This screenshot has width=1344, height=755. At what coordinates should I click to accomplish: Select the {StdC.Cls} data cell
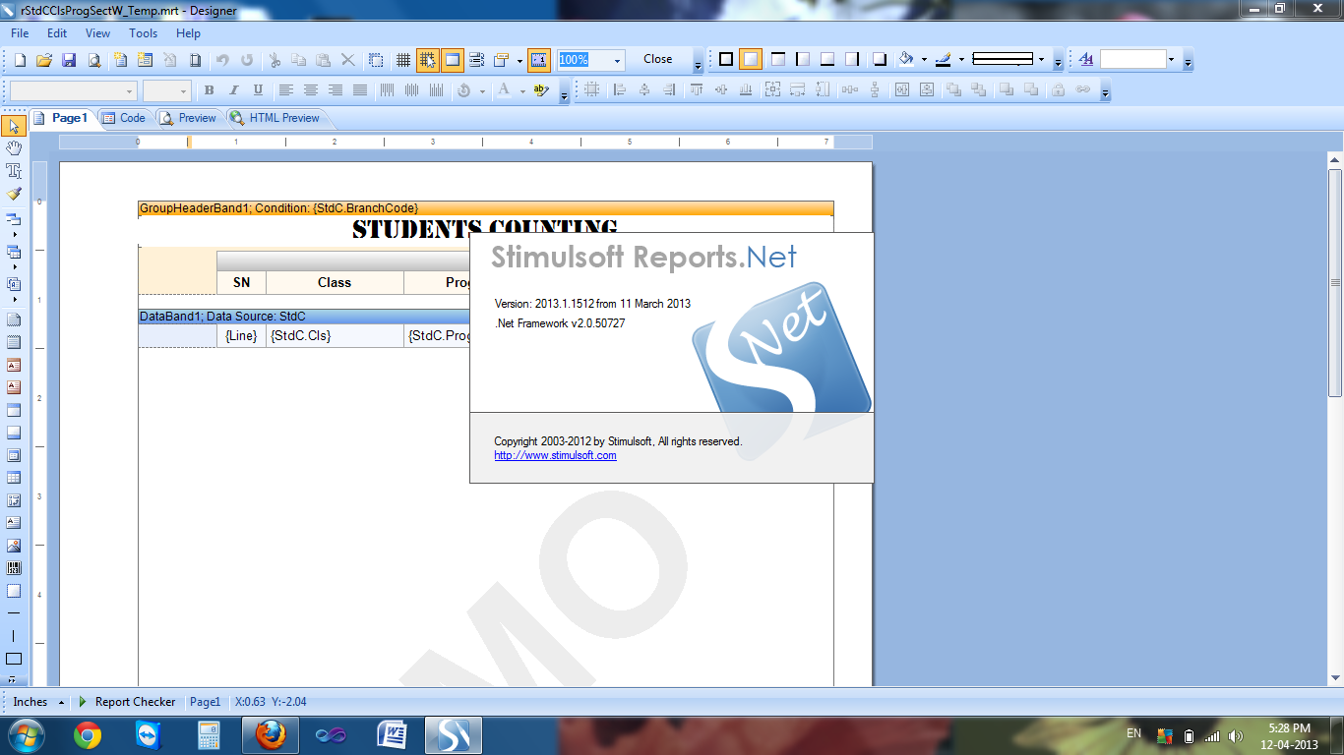click(335, 336)
